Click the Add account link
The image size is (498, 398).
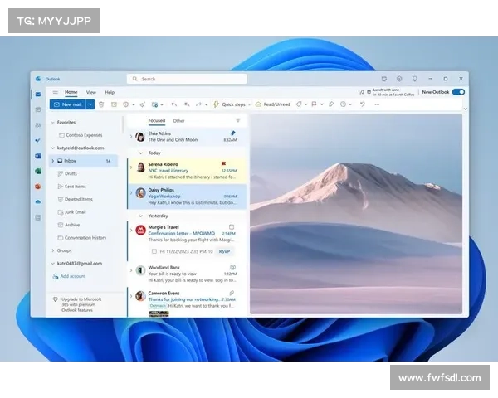(x=69, y=276)
